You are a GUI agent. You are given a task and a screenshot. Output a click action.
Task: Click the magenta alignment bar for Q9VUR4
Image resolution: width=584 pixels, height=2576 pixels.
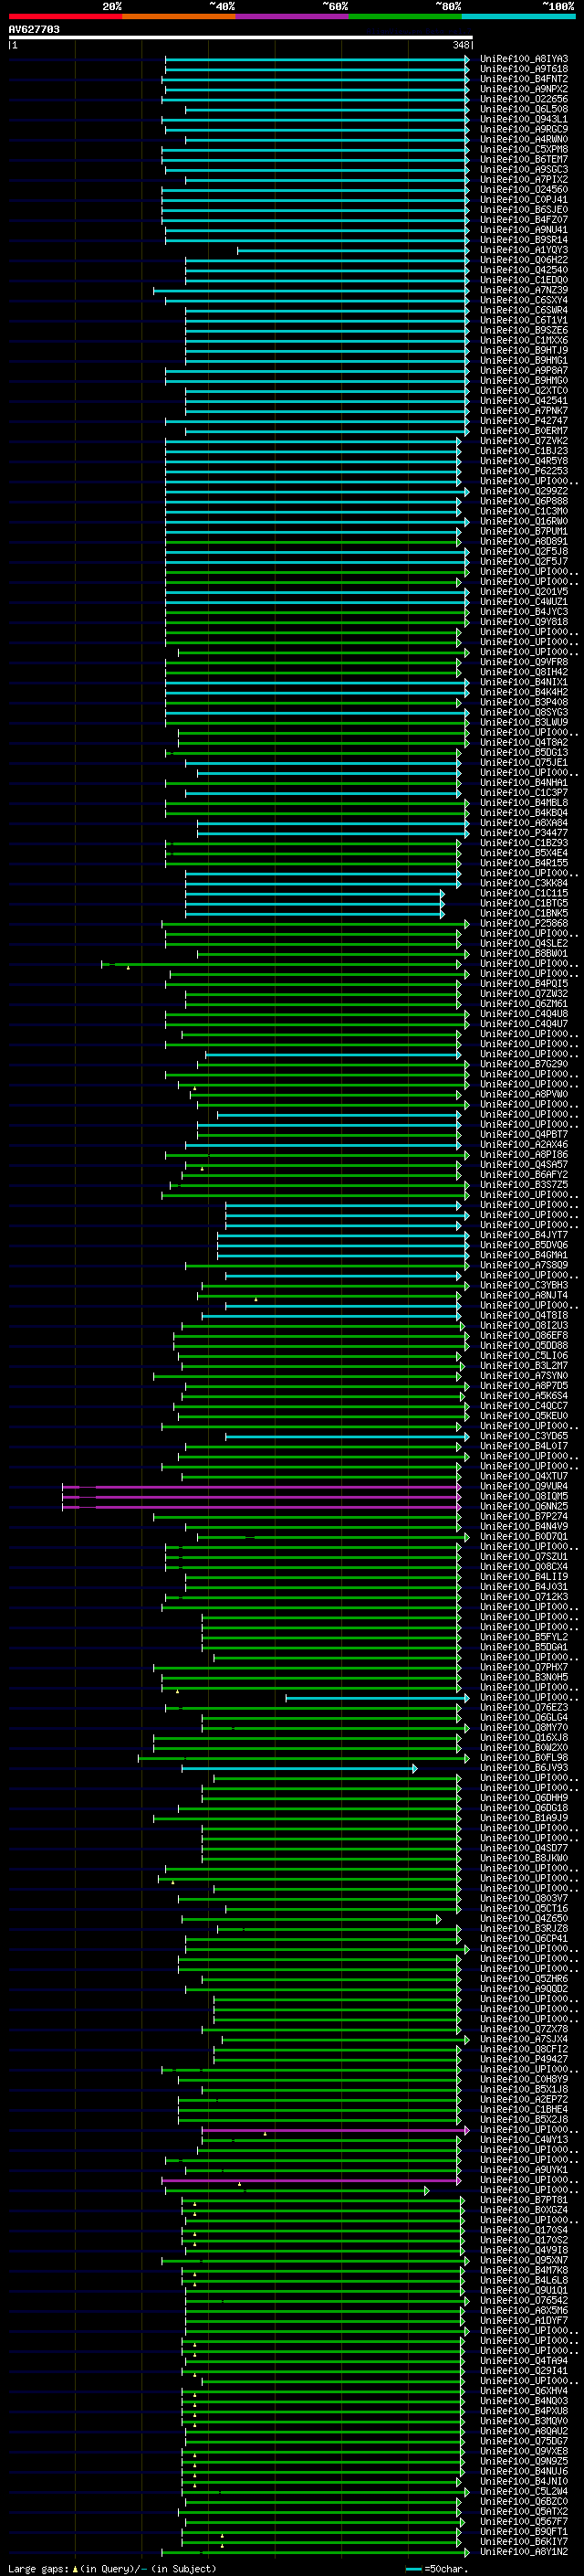(262, 1487)
